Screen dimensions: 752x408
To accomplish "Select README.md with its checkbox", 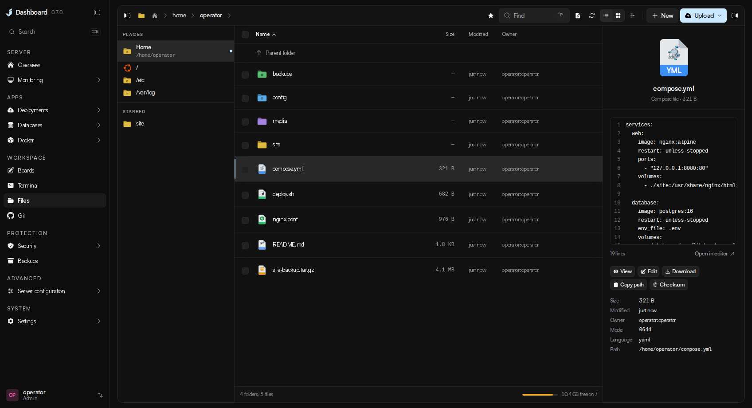I will click(245, 245).
